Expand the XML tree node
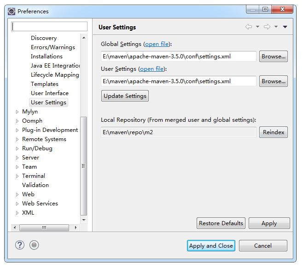 (17, 213)
